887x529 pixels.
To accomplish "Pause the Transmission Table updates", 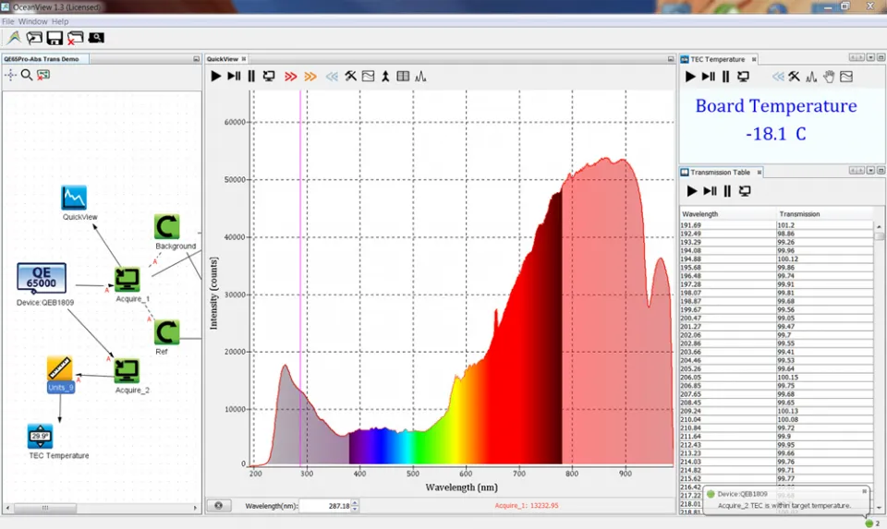I will pos(727,191).
